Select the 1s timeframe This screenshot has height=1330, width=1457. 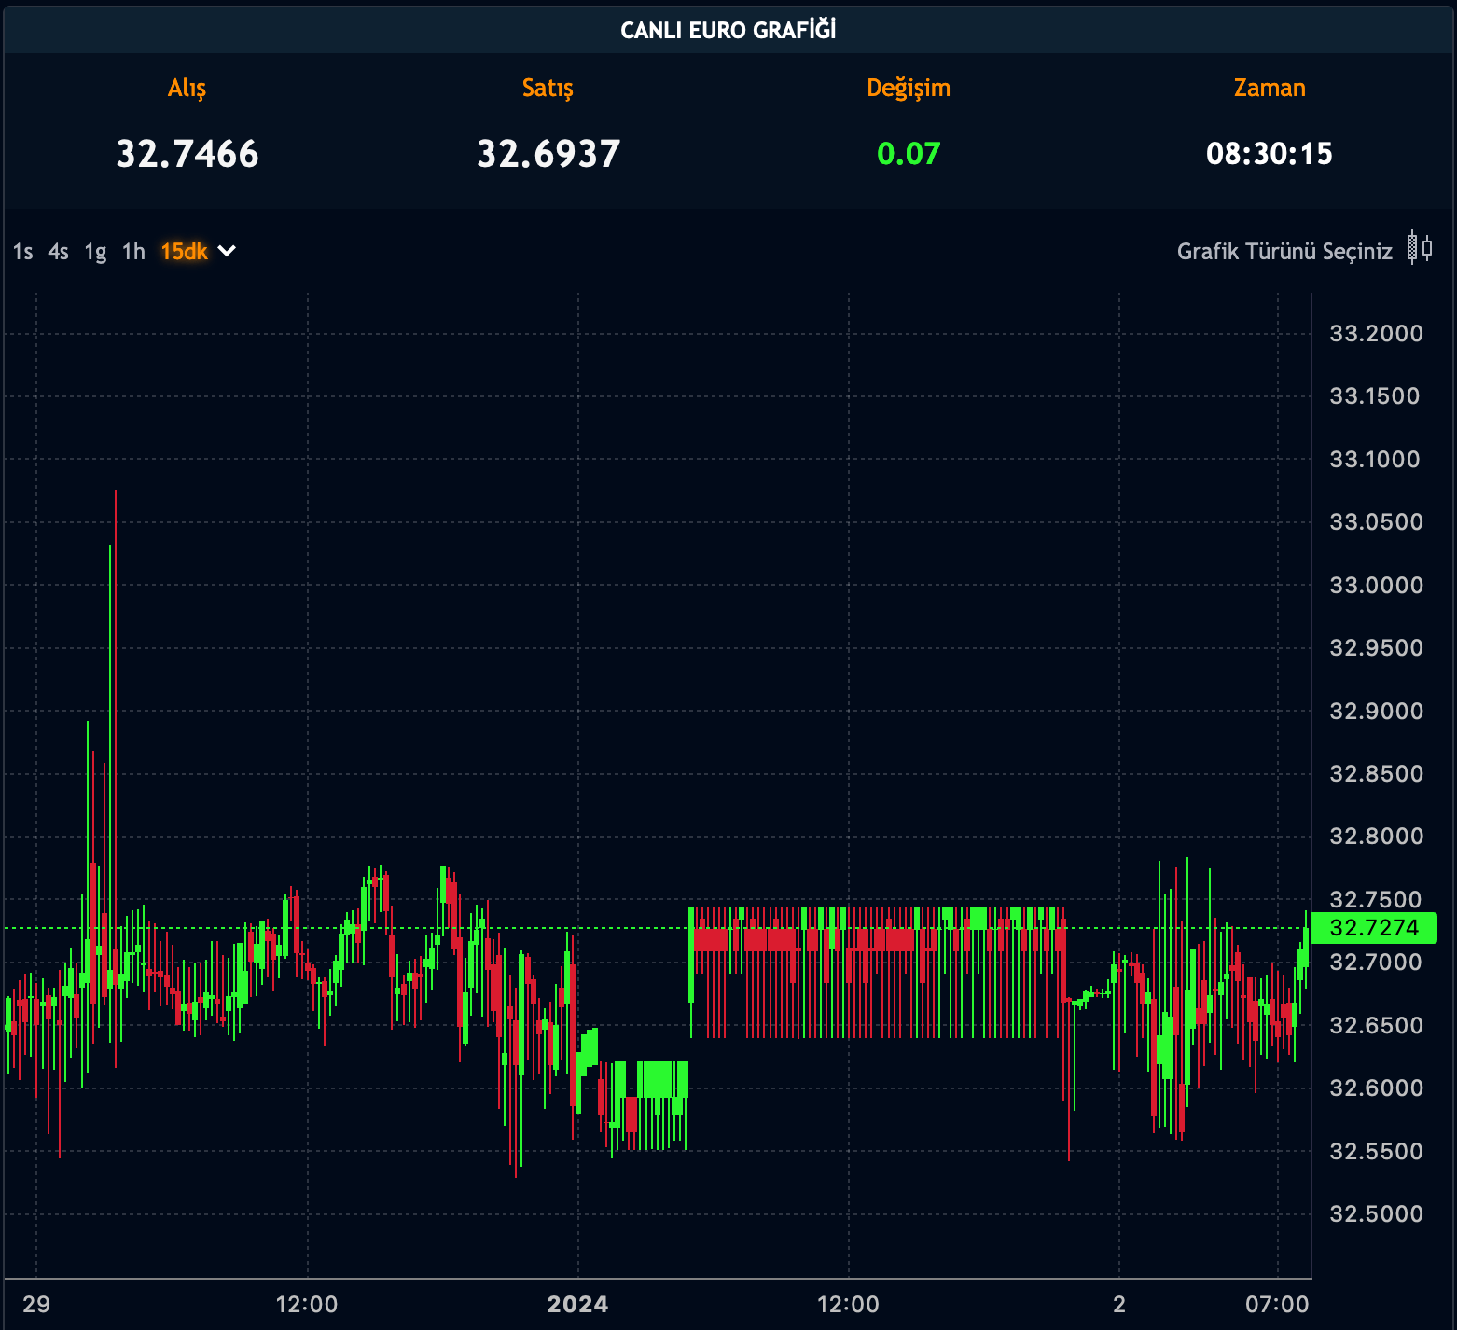(23, 252)
